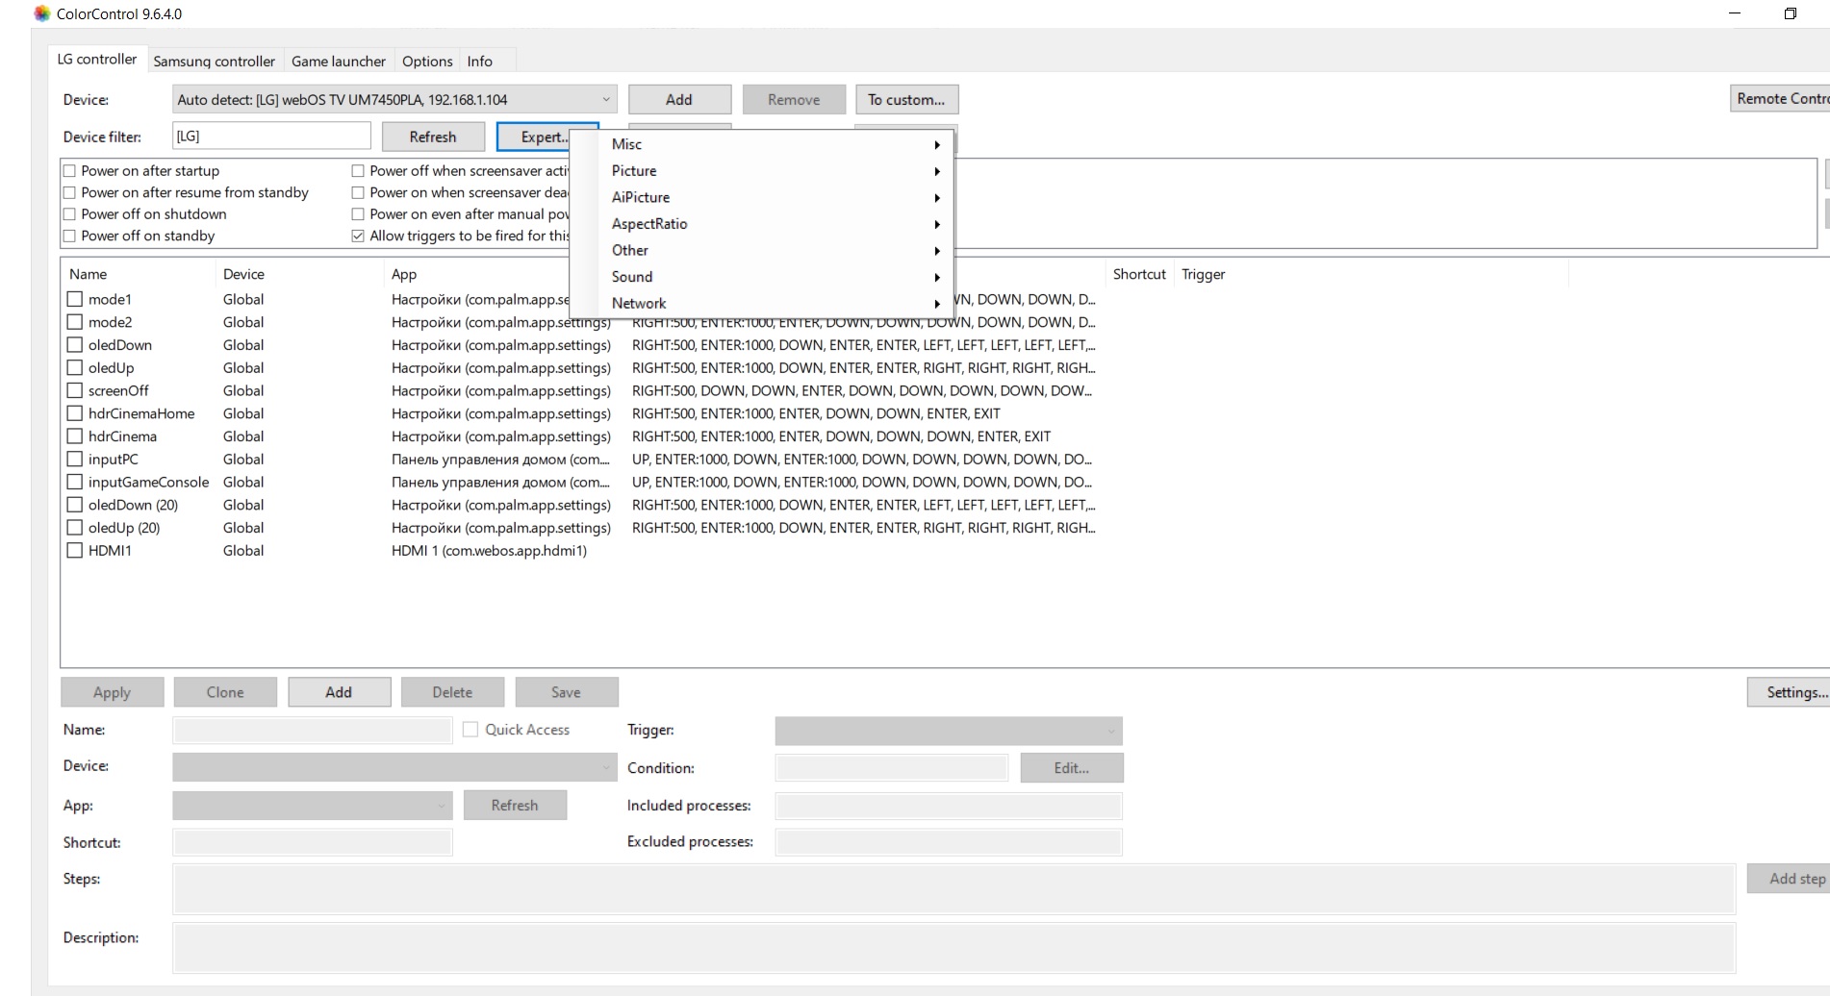
Task: Toggle Power off on shutdown checkbox
Action: (x=69, y=214)
